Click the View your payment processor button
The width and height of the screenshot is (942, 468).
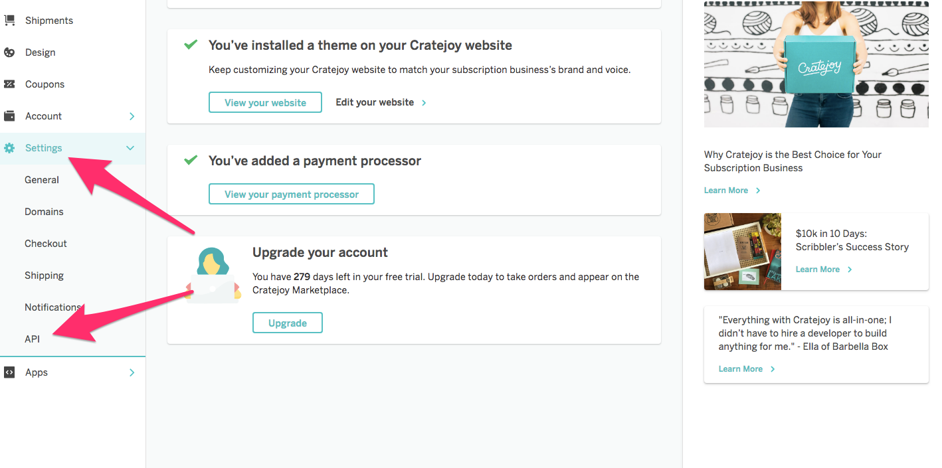292,194
